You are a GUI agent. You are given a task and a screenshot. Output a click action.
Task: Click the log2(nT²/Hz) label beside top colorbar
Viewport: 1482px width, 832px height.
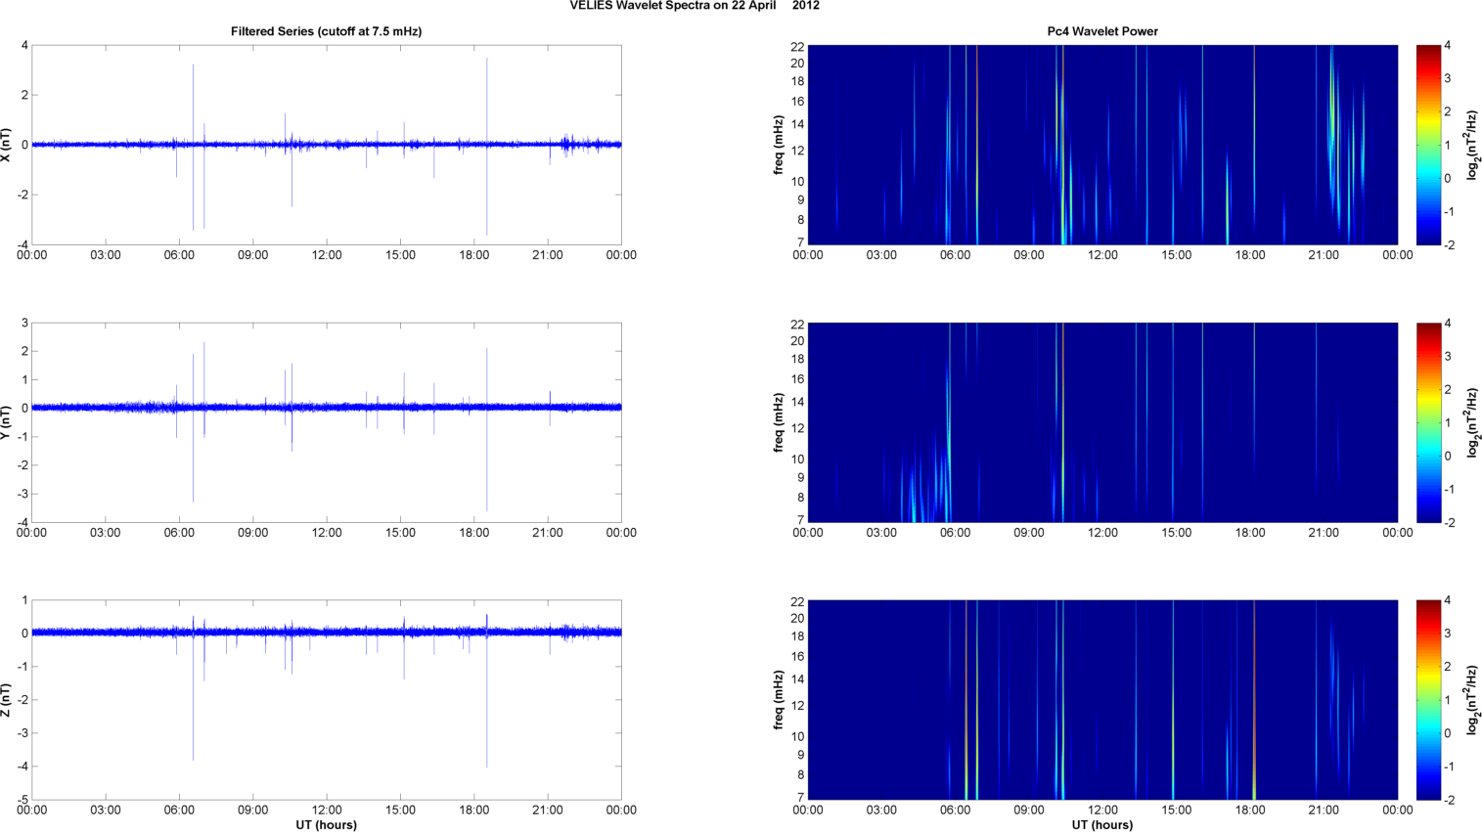[x=1472, y=145]
